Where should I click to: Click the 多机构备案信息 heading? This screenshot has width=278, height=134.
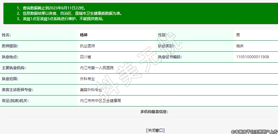point(154,112)
